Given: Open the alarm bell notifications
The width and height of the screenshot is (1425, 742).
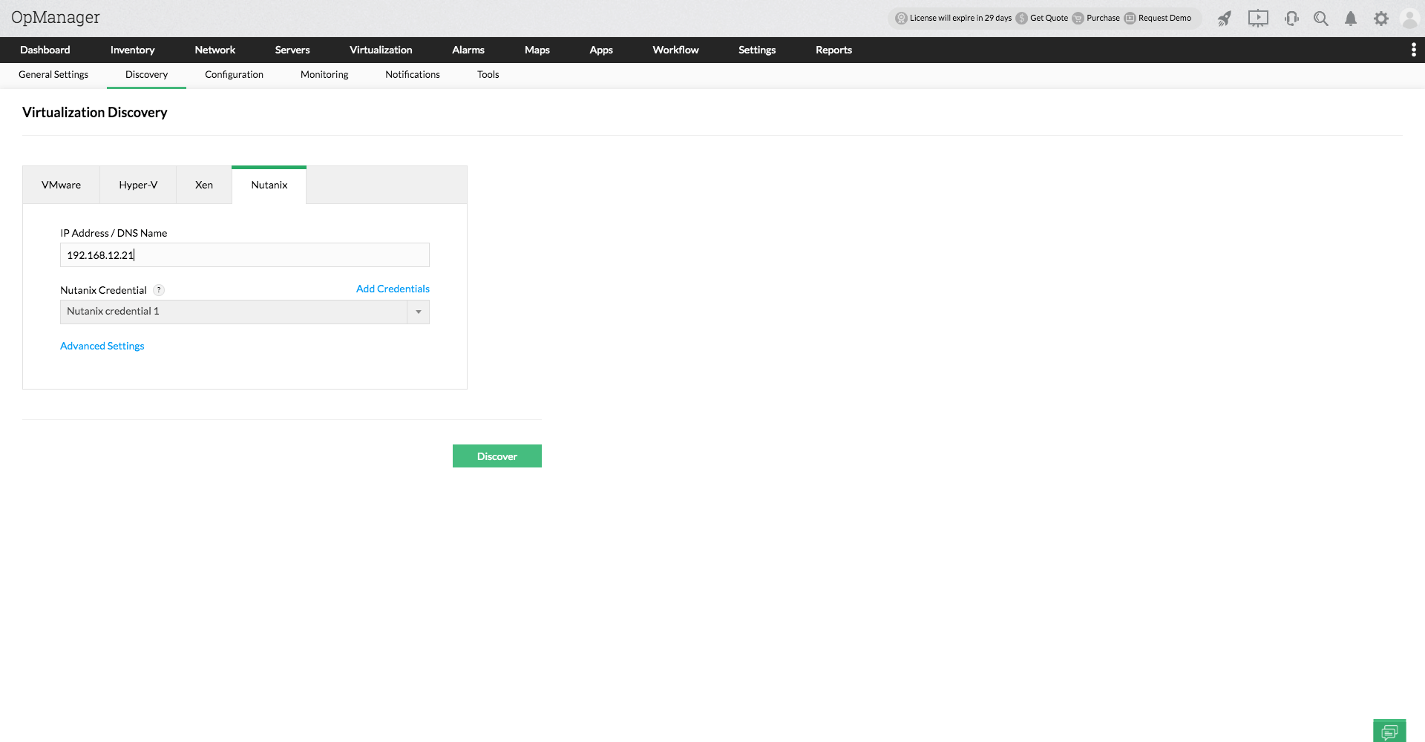Looking at the screenshot, I should 1351,19.
